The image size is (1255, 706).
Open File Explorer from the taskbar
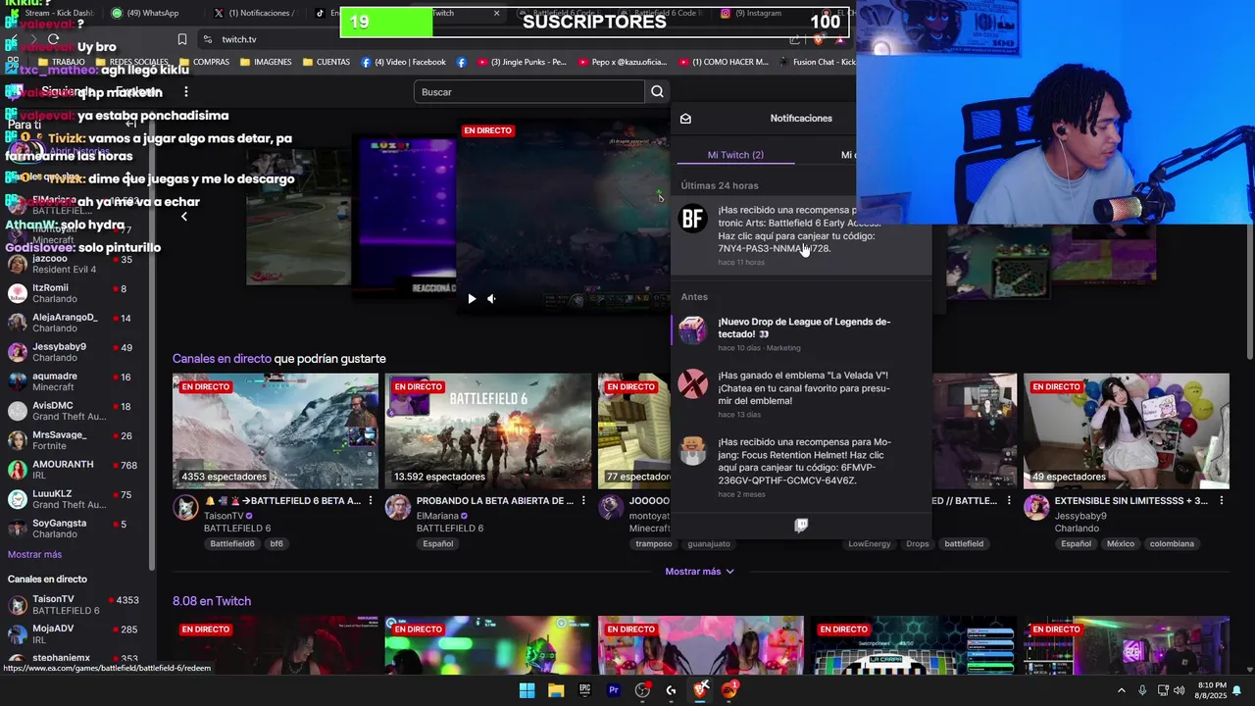point(556,690)
